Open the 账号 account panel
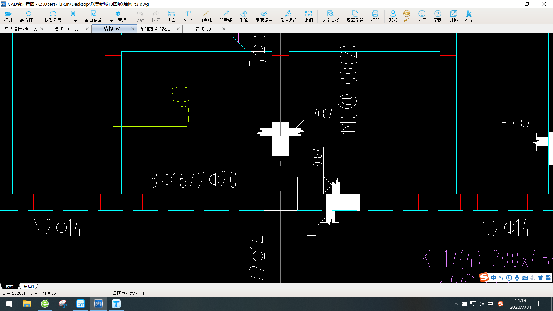 click(393, 16)
